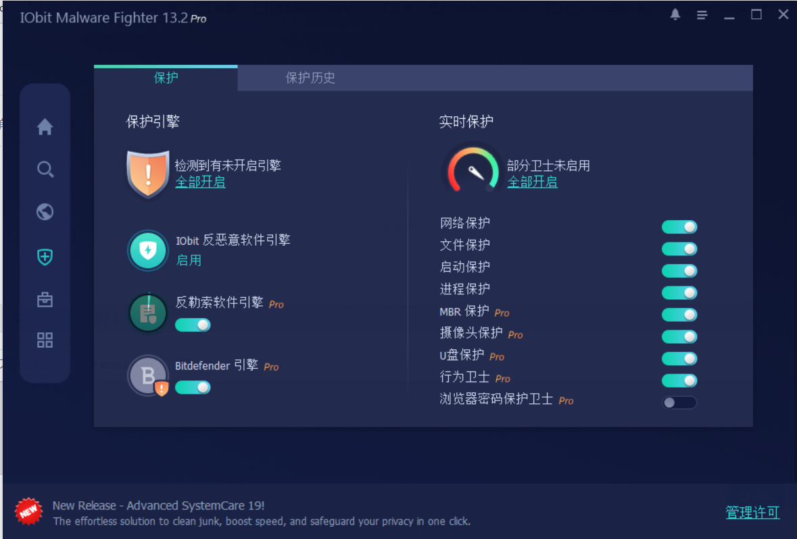
Task: Open the Scan magnifier icon in sidebar
Action: pyautogui.click(x=45, y=170)
